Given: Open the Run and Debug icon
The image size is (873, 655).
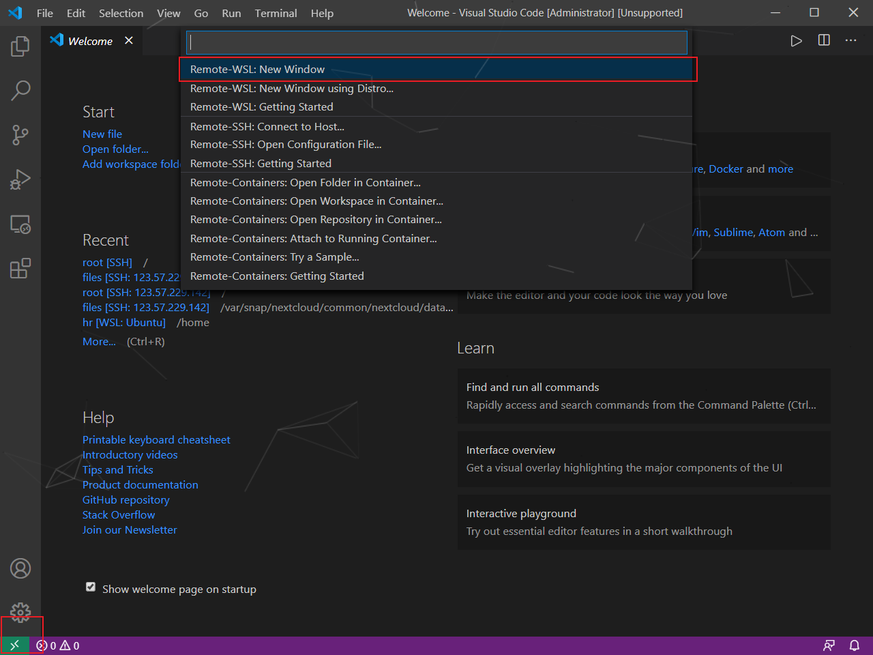Looking at the screenshot, I should pyautogui.click(x=20, y=179).
